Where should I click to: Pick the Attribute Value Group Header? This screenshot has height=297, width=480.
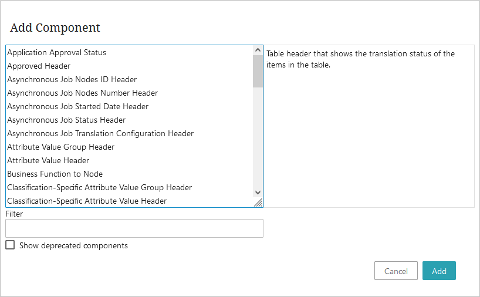(130, 147)
